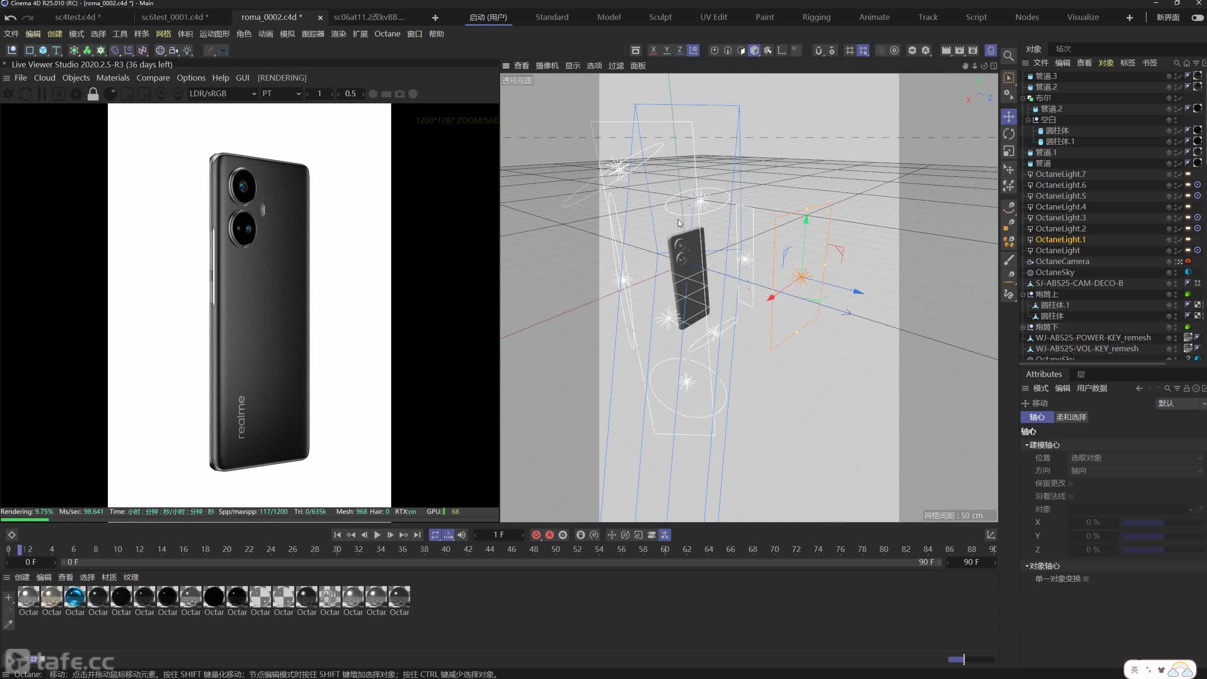The width and height of the screenshot is (1207, 679).
Task: Switch to the 场次 panel tab
Action: [x=1063, y=49]
